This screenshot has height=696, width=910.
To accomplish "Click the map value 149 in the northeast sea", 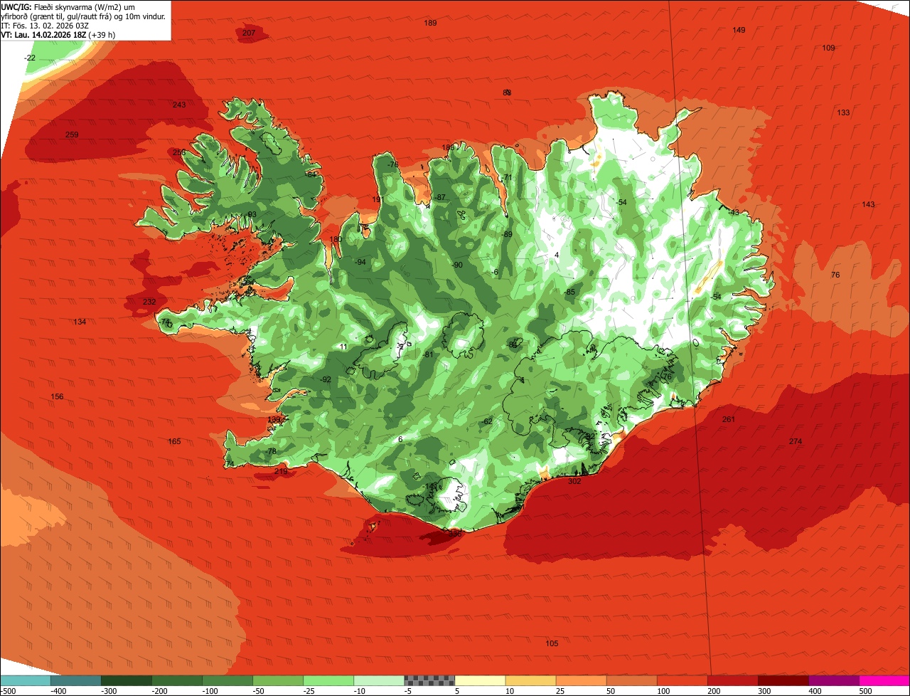I will (x=739, y=30).
